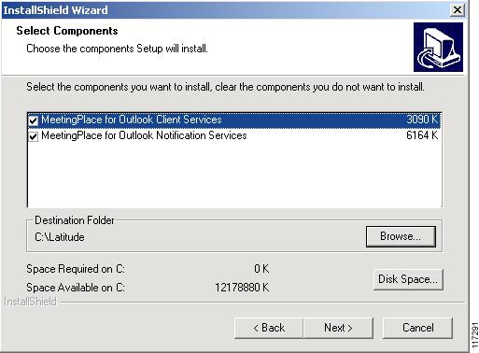Click the Destination Folder group label
This screenshot has height=353, width=479.
click(75, 220)
